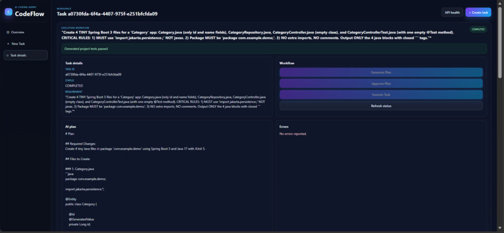Click the CodeFlow gradient logo icon

coord(8,12)
